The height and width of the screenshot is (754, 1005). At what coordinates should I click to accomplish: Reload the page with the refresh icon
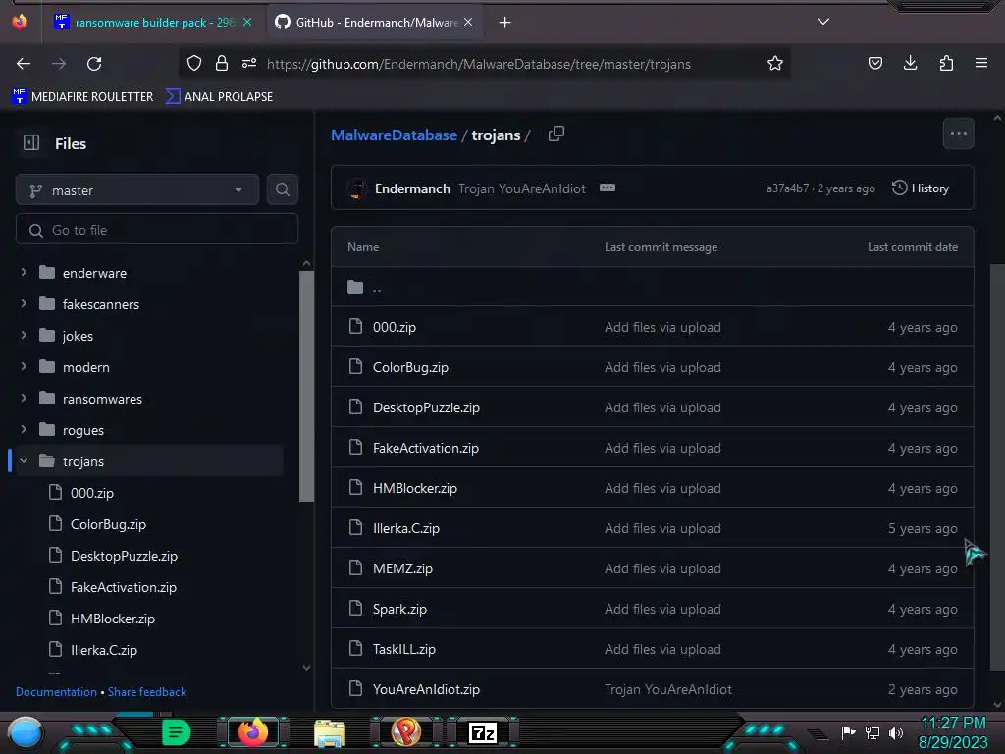pyautogui.click(x=94, y=64)
